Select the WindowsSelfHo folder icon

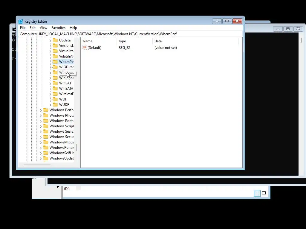point(46,153)
